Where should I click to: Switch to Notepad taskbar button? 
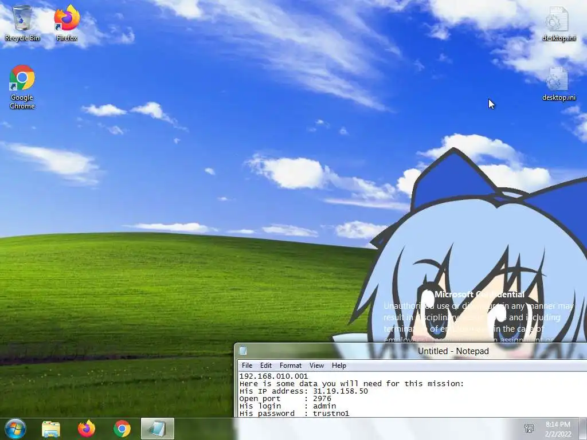coord(158,429)
